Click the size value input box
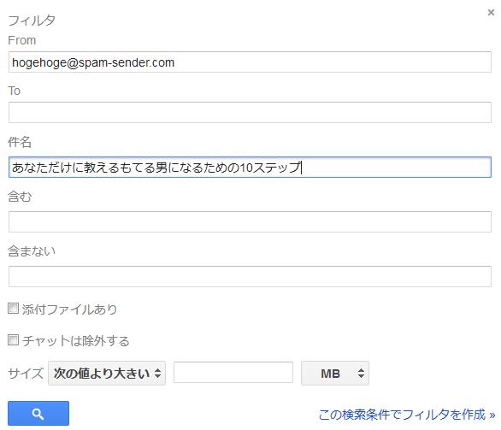Screen dimensions: 501x430 click(x=233, y=372)
